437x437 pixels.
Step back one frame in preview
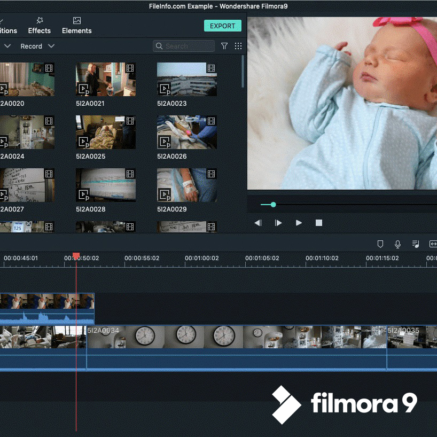point(258,223)
